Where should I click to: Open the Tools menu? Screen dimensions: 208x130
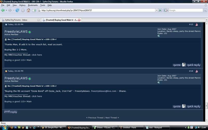[43, 5]
